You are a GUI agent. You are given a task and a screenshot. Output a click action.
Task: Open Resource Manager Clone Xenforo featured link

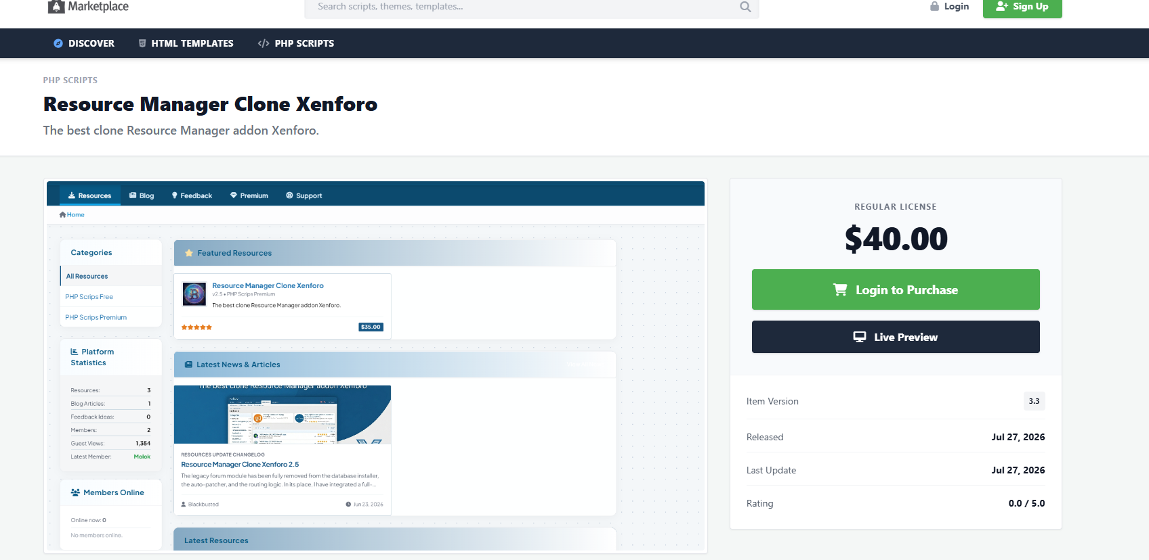point(268,285)
